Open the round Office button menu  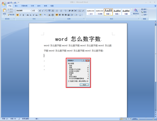pyautogui.click(x=4, y=4)
